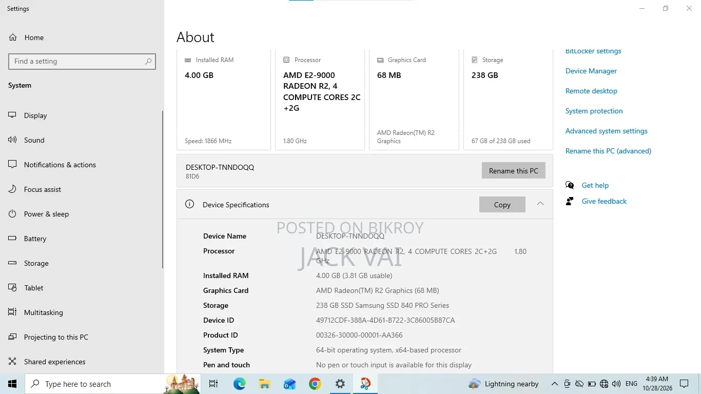Viewport: 701px width, 394px height.
Task: Open the Windows Start menu
Action: (12, 384)
